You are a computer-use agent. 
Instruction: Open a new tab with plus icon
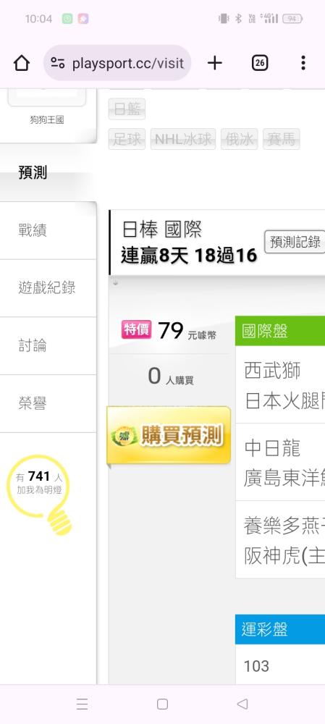(x=215, y=63)
